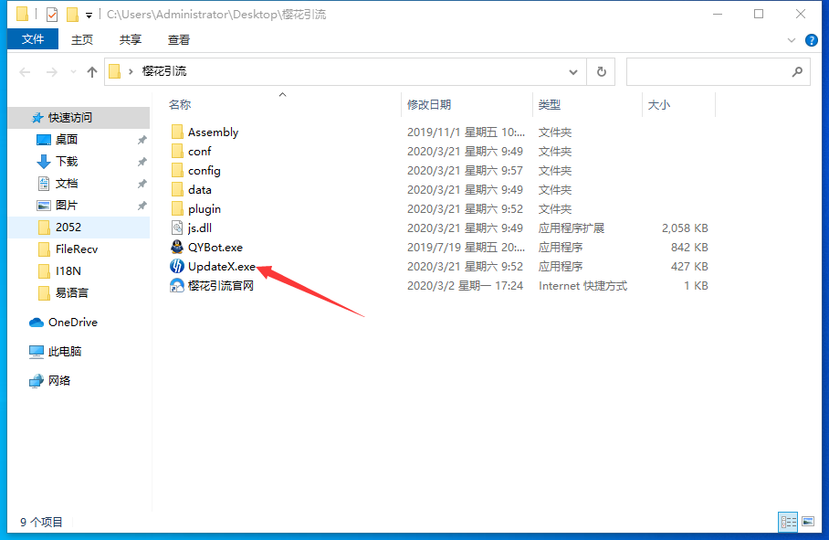This screenshot has height=540, width=829.
Task: Select the js.dll file icon
Action: [177, 228]
